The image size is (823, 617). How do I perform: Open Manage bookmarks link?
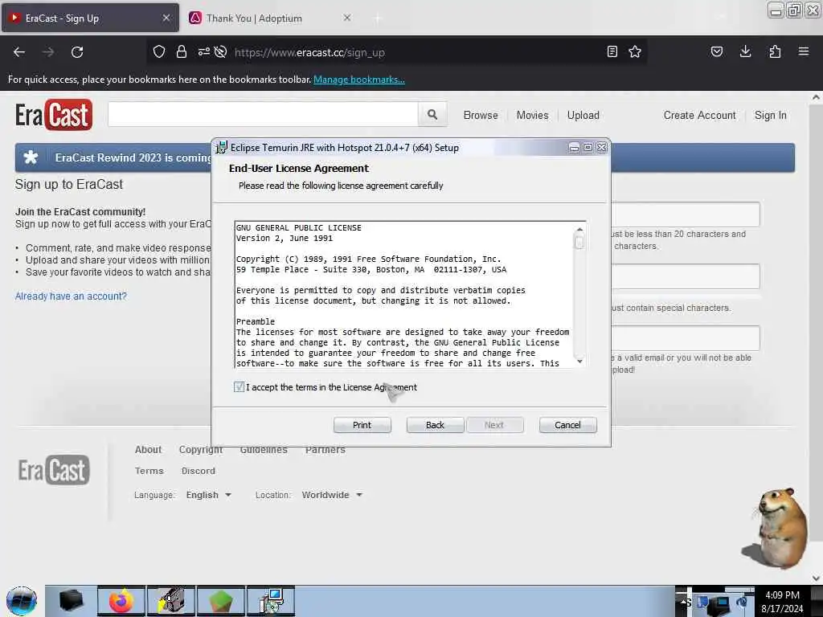[359, 80]
